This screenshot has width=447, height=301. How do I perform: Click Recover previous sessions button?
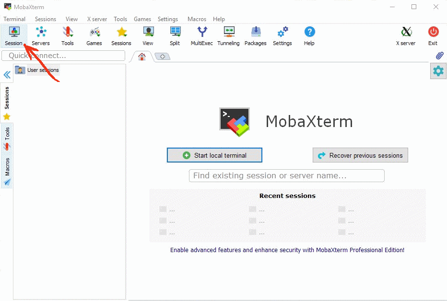point(360,155)
